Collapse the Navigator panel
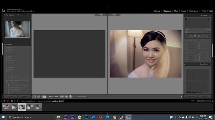Image resolution: width=215 pixels, height=120 pixels. click(x=5, y=15)
